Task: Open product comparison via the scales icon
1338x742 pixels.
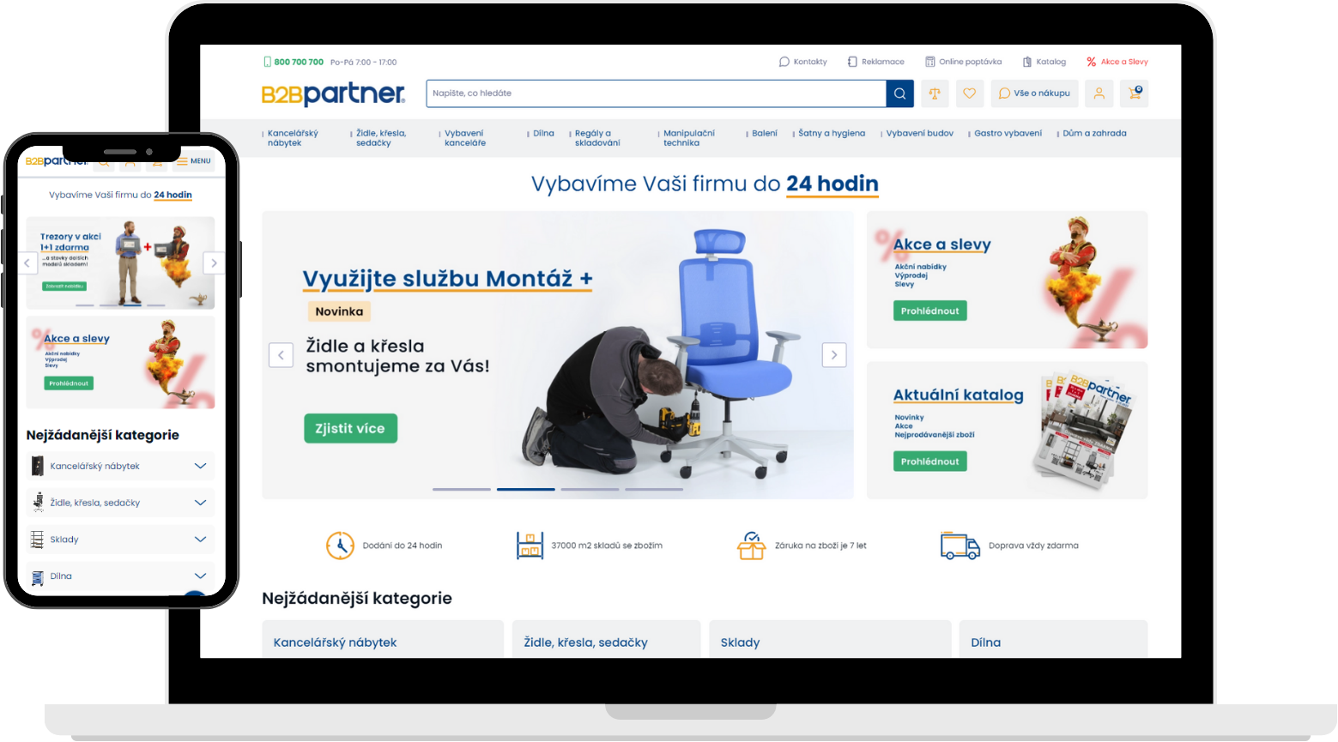Action: pyautogui.click(x=935, y=94)
